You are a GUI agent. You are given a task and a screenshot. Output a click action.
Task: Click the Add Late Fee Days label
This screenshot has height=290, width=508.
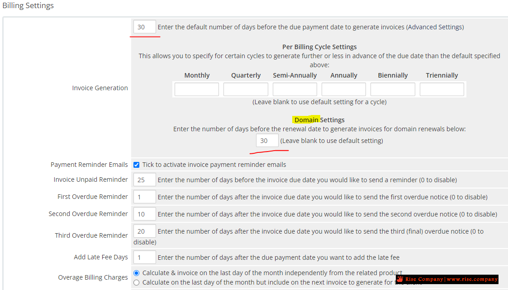pyautogui.click(x=101, y=257)
